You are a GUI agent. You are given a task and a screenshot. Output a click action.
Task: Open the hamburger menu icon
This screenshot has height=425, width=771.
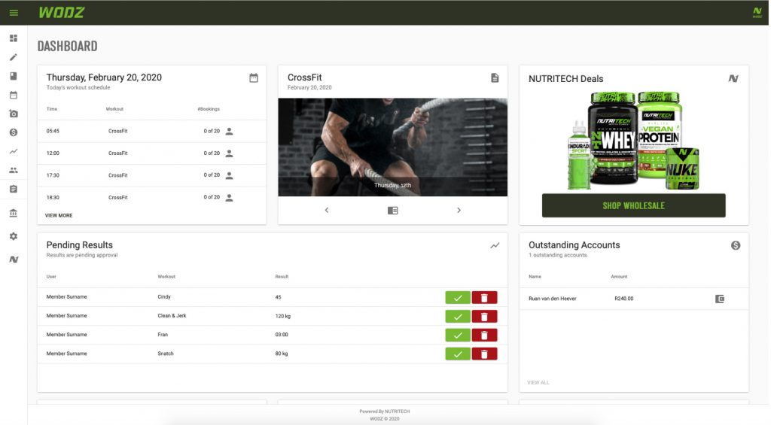14,13
